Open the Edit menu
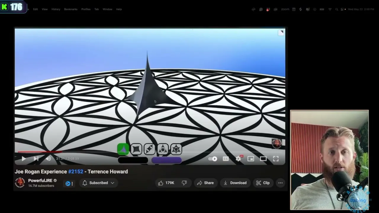The width and height of the screenshot is (379, 213). coord(35,9)
